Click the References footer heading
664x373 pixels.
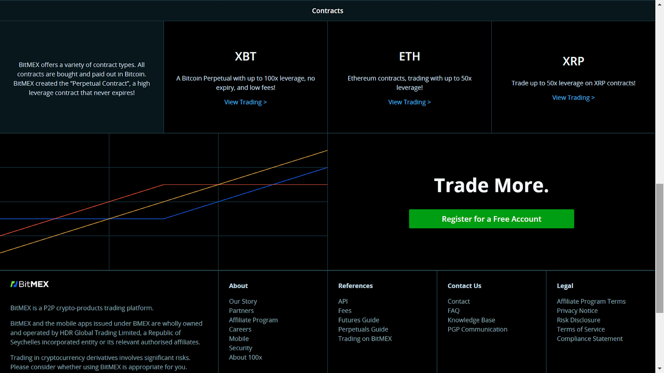(356, 286)
